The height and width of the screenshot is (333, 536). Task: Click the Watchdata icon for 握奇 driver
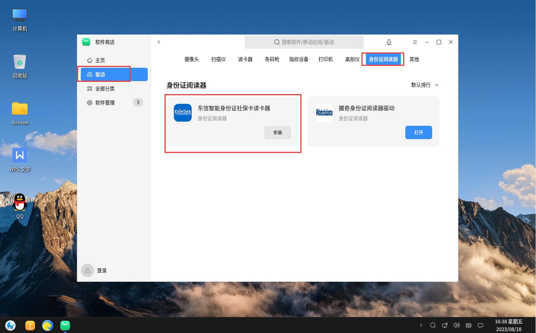[323, 113]
